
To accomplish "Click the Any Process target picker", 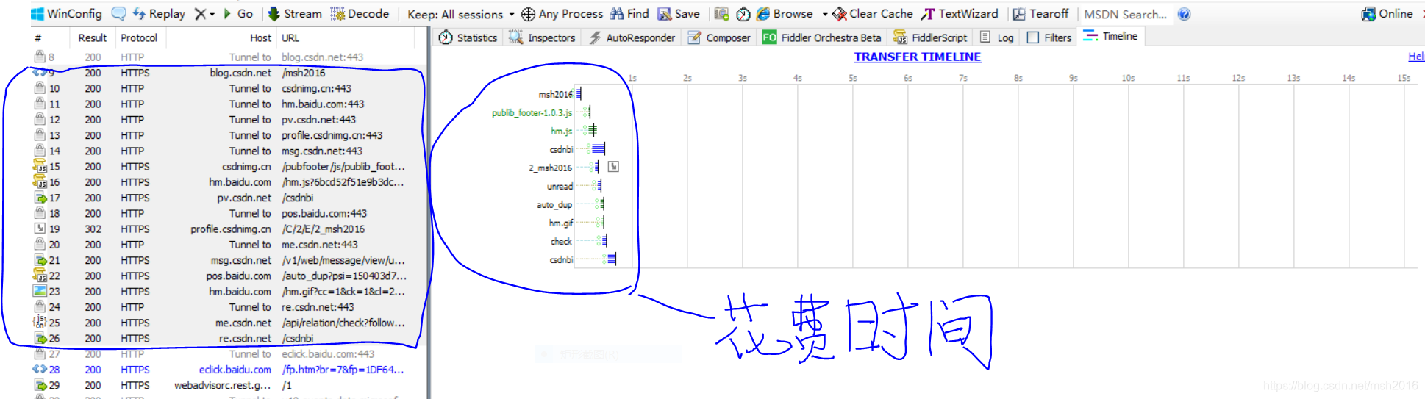I will pos(562,14).
